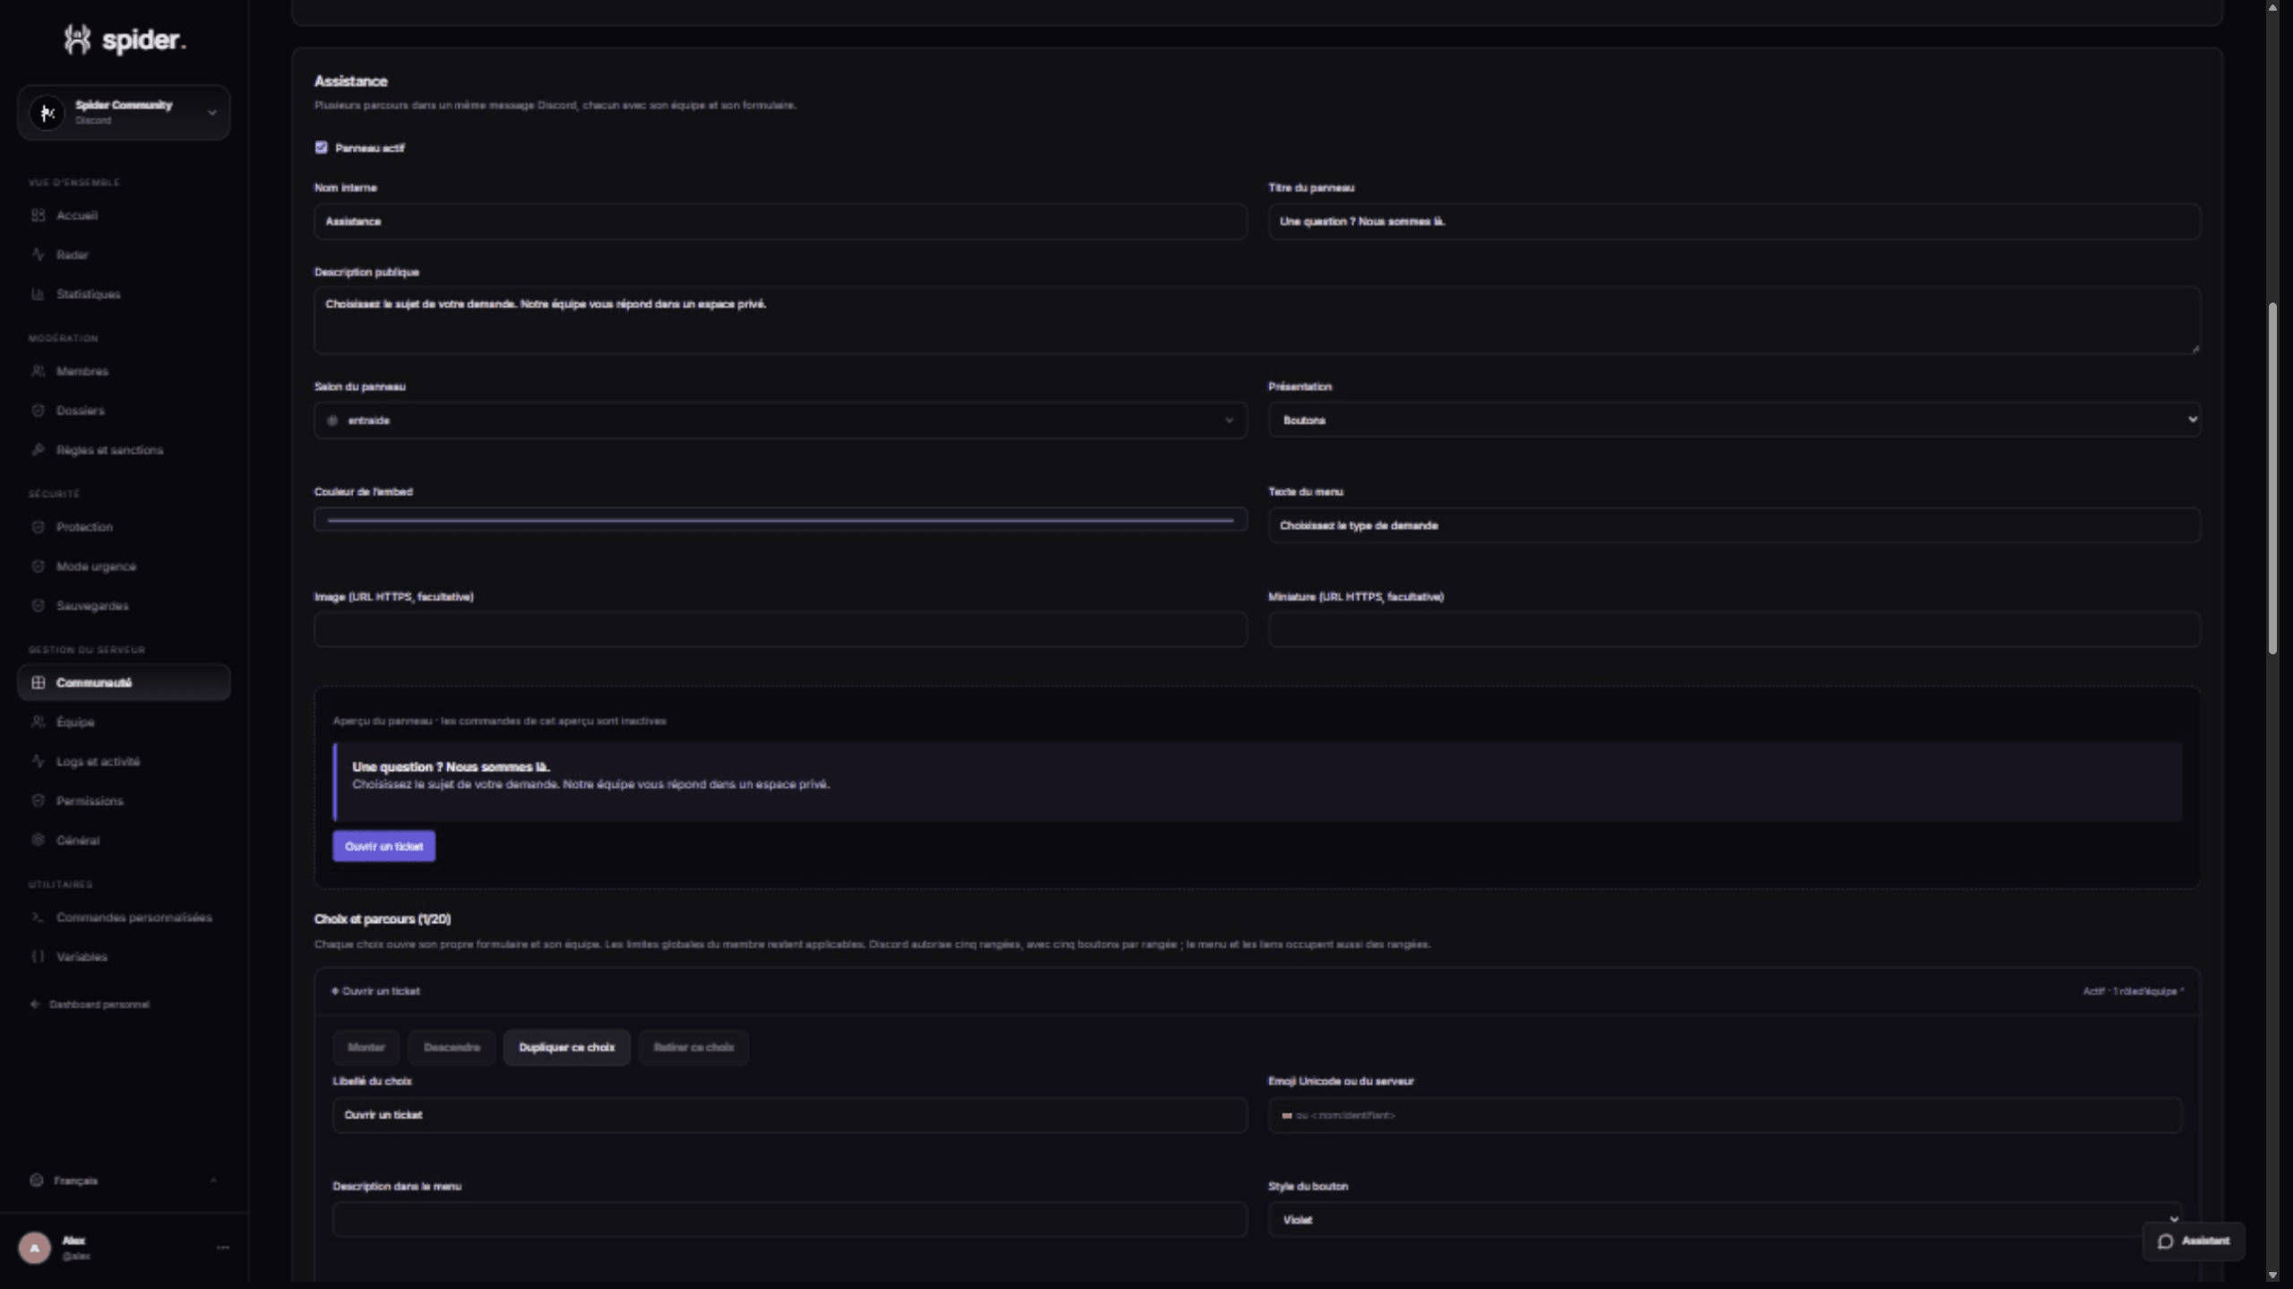Click Dupliquer ce choix button

point(567,1047)
